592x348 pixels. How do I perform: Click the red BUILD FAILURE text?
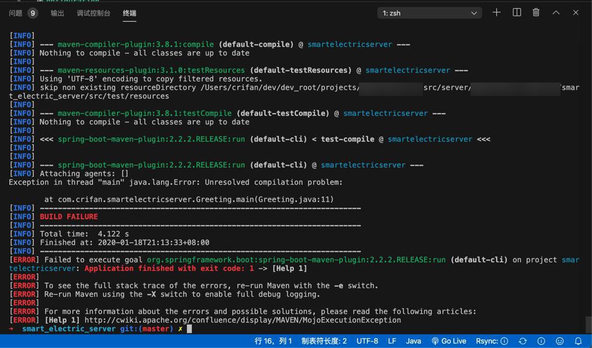pos(68,217)
